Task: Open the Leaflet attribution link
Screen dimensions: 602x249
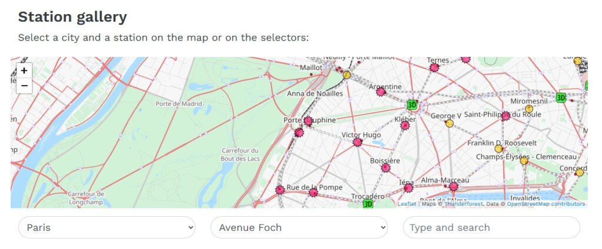Action: click(x=407, y=204)
